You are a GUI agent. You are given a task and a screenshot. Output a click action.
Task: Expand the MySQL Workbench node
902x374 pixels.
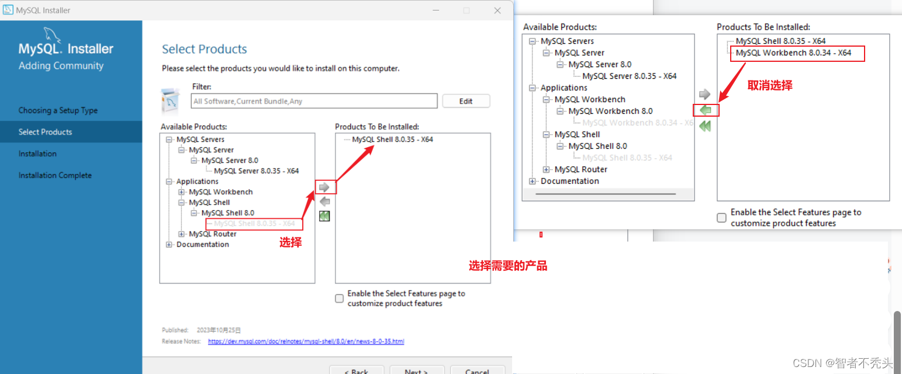coord(180,191)
